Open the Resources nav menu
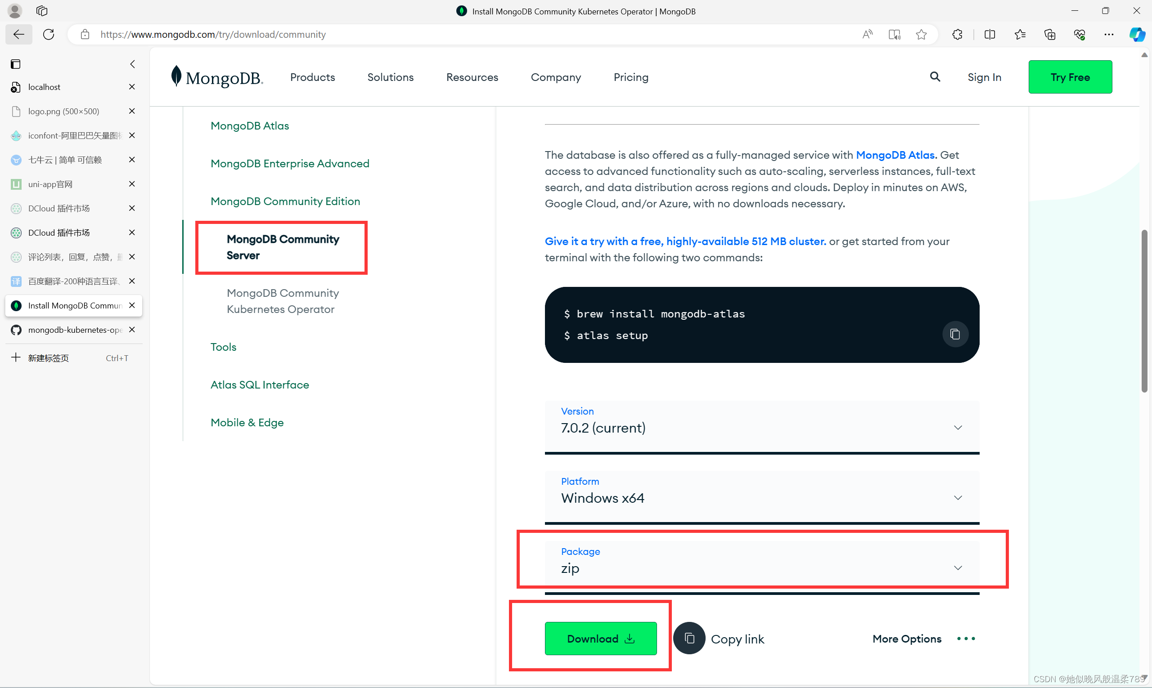The height and width of the screenshot is (688, 1152). point(472,77)
